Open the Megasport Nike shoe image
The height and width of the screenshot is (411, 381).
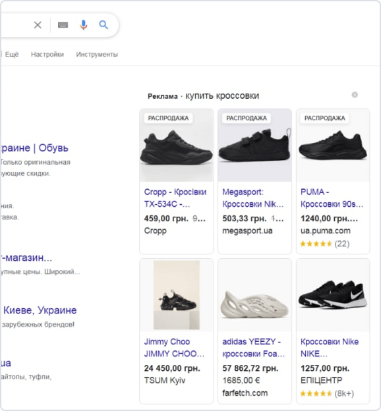(x=254, y=146)
